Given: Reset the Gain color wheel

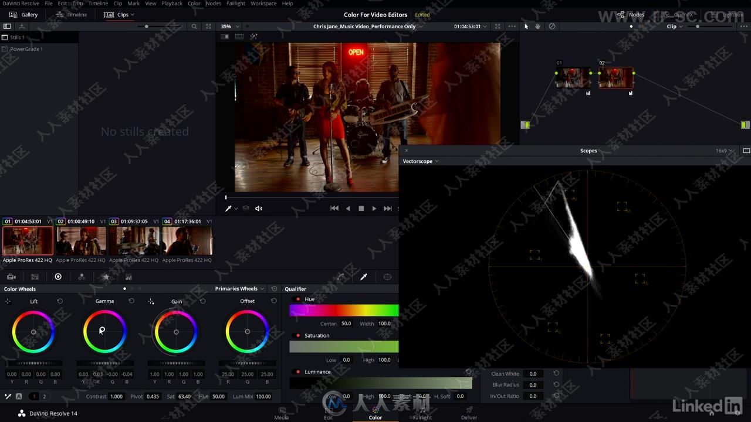Looking at the screenshot, I should pos(202,301).
